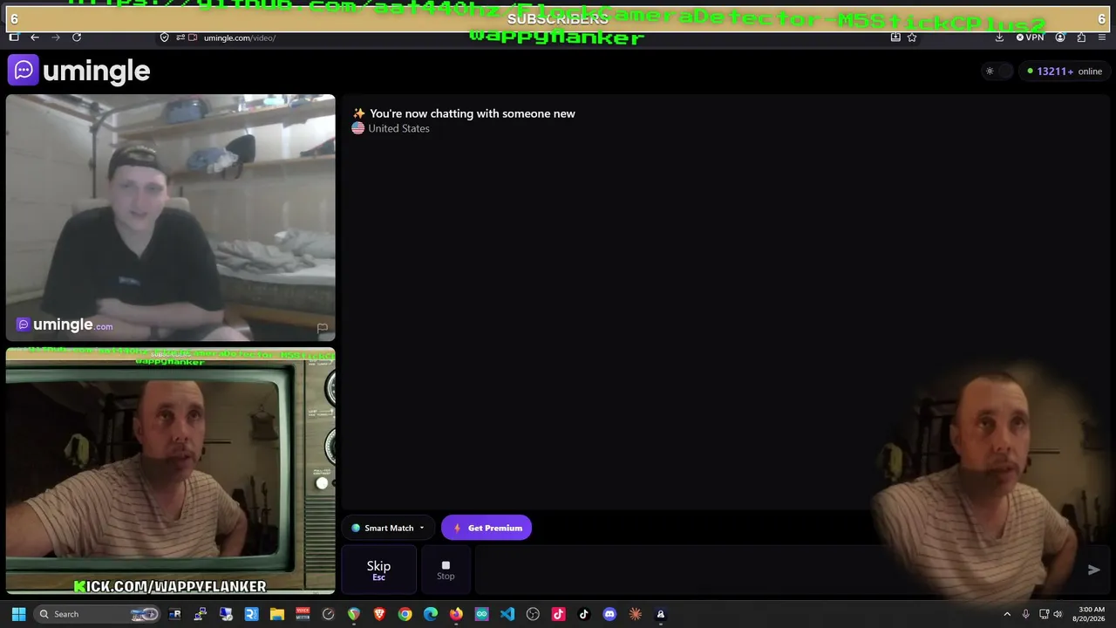Send the chat message with the arrow icon

(x=1093, y=570)
